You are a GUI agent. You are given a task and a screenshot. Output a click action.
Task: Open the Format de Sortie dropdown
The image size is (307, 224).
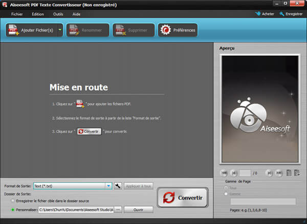tap(108, 186)
